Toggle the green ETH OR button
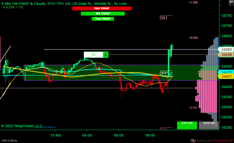 (x=187, y=125)
